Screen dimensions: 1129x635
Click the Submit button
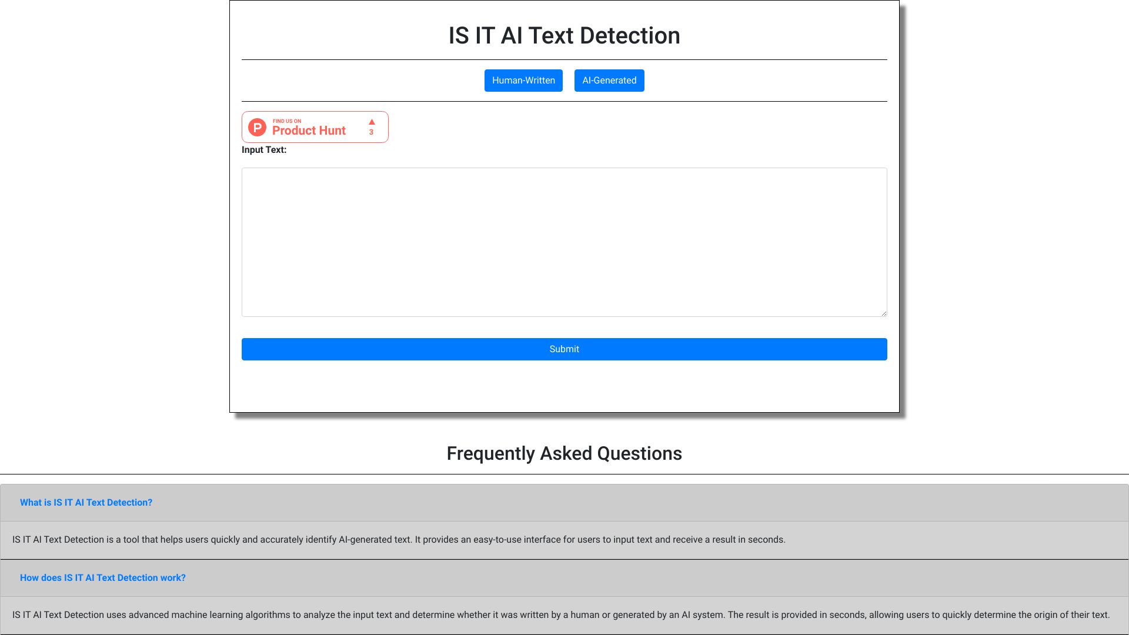(564, 349)
